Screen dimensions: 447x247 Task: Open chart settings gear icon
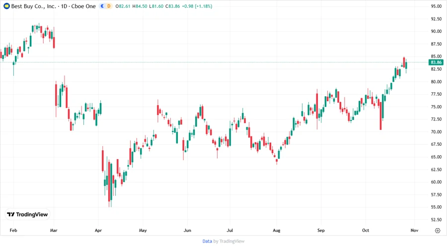point(438,231)
